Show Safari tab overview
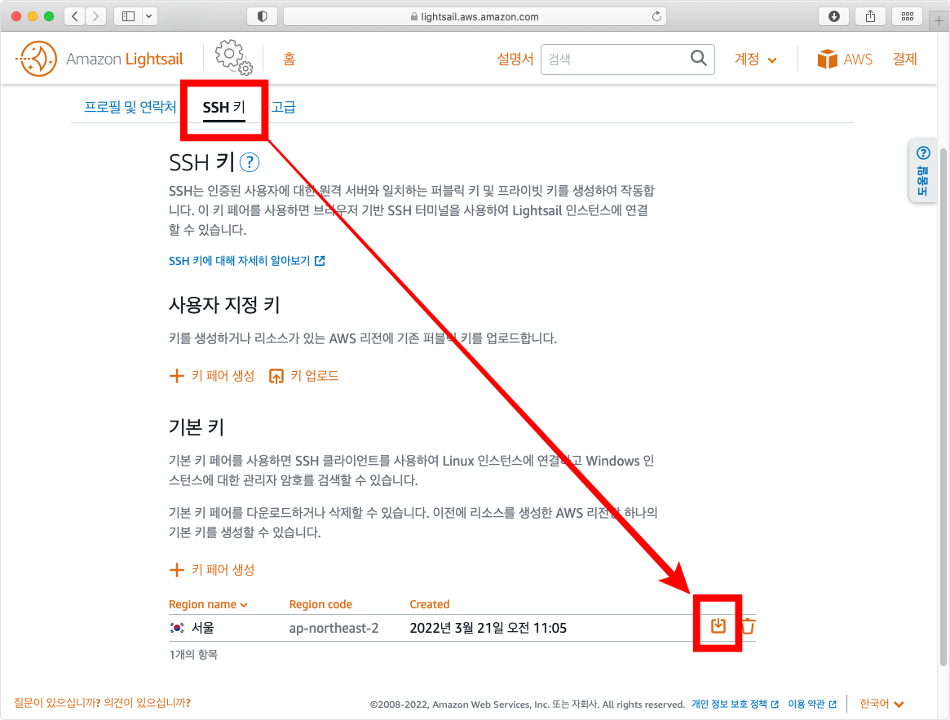This screenshot has height=720, width=950. 907,16
